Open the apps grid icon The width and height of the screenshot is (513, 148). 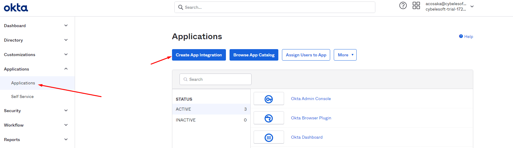416,5
